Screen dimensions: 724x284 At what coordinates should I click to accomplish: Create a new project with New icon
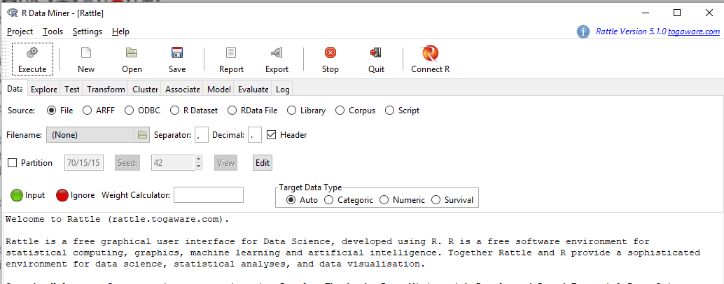tap(86, 53)
